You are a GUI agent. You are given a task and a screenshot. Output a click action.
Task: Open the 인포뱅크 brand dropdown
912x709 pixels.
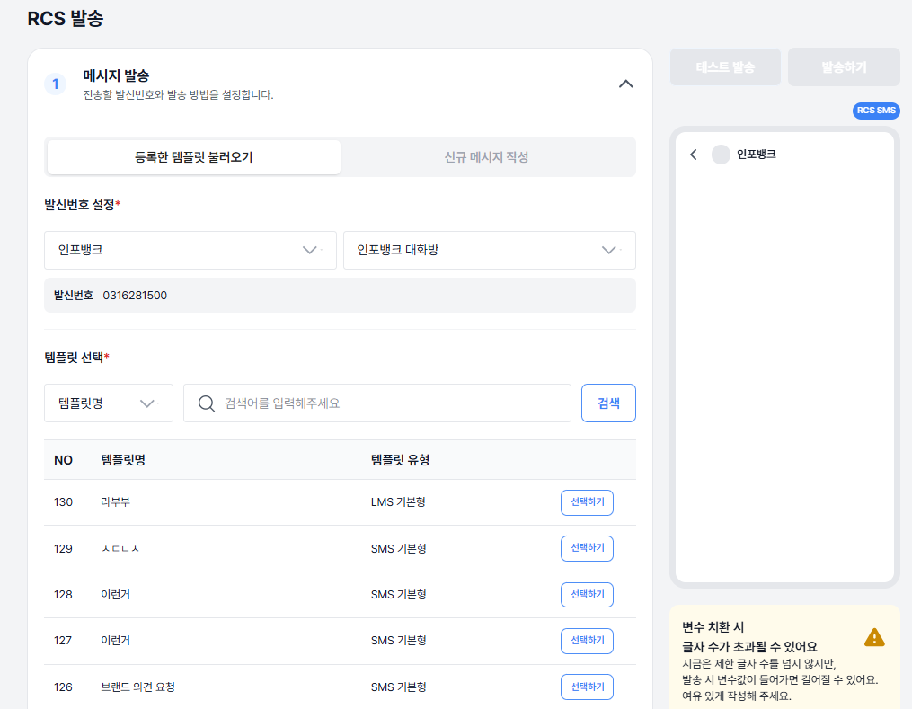[x=190, y=250]
